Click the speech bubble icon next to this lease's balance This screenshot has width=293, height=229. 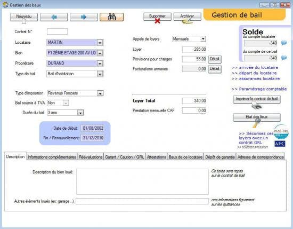[284, 58]
